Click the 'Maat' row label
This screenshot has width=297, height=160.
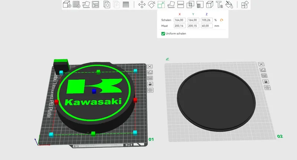pyautogui.click(x=164, y=26)
